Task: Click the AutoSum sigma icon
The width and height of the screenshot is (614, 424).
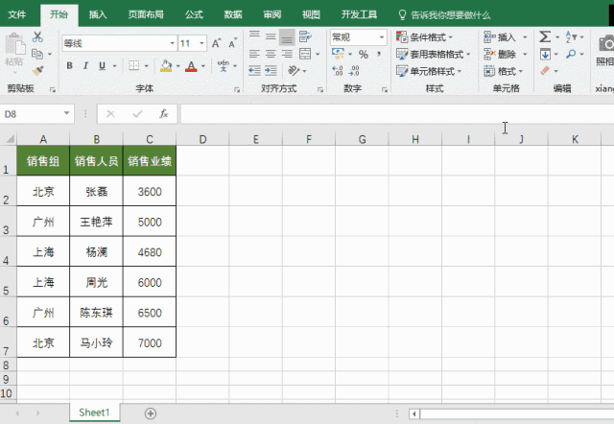Action: coord(545,36)
